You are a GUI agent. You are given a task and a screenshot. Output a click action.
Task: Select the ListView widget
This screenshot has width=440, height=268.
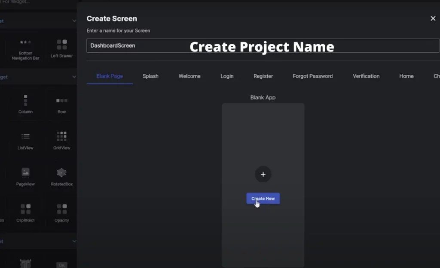[25, 139]
